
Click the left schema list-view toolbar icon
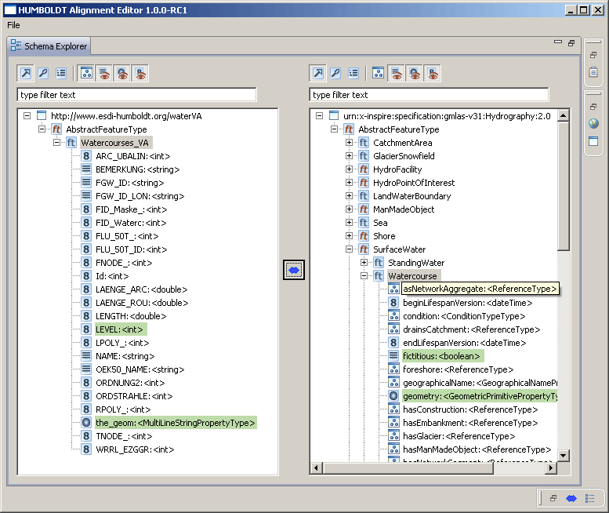pos(61,73)
